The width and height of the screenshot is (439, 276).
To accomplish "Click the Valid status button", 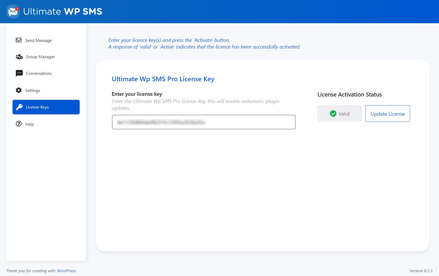I will 340,114.
